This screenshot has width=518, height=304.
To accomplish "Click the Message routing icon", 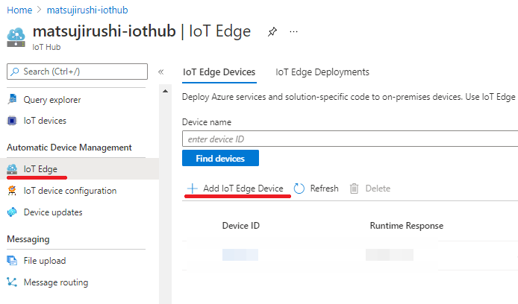I will (12, 282).
